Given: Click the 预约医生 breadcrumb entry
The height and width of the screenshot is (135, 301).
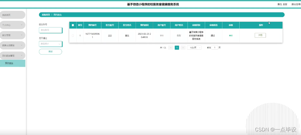Looking at the screenshot, I should coord(57,15).
